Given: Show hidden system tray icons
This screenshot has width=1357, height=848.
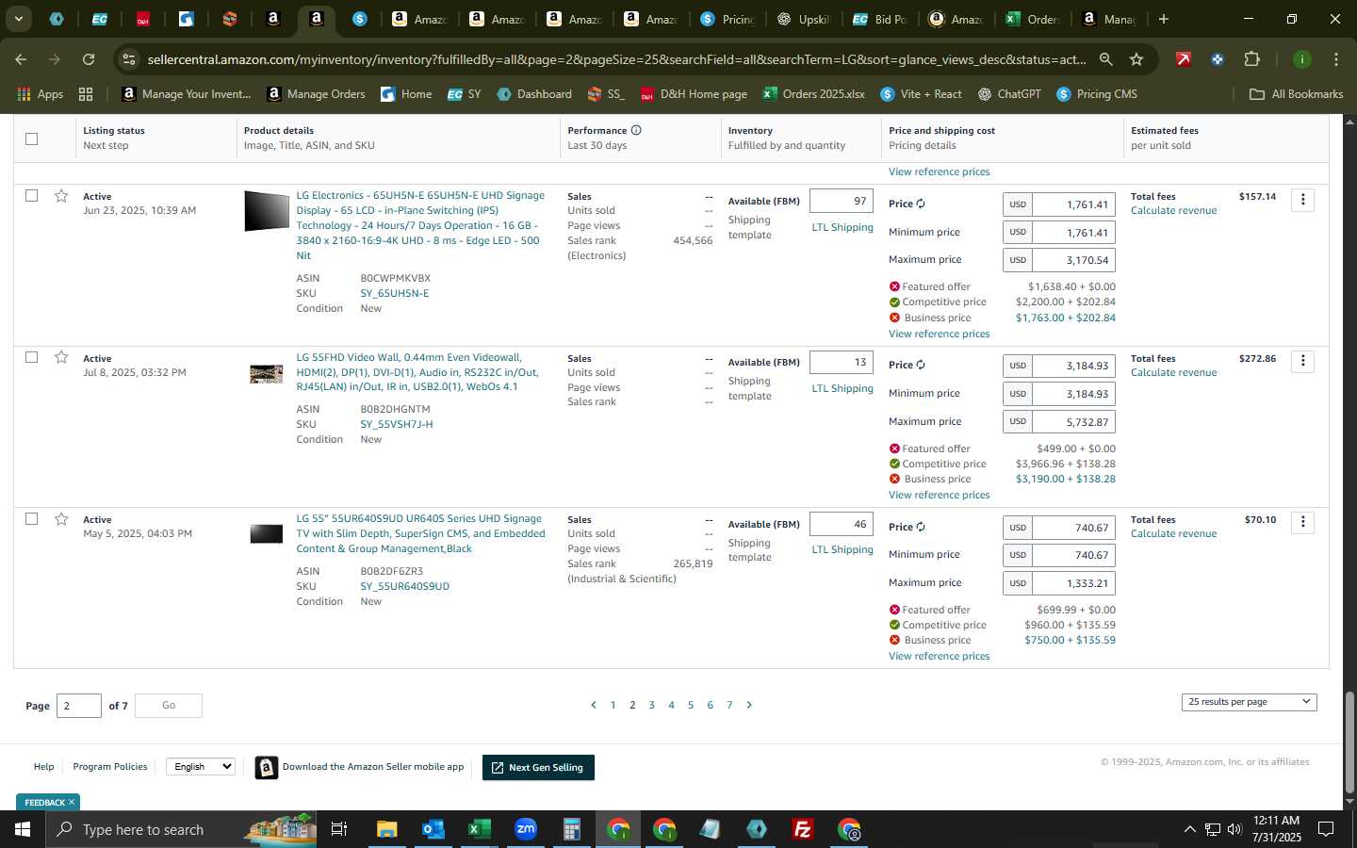Looking at the screenshot, I should 1189,829.
